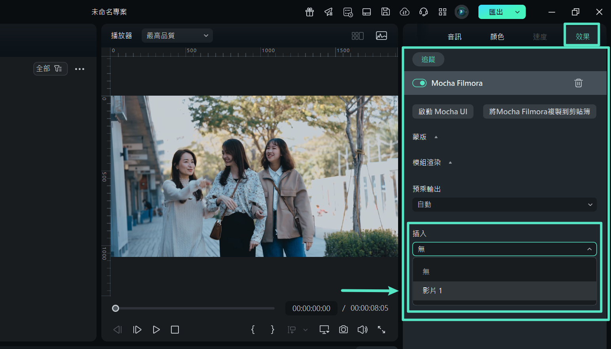Expand the 蒙版 section
The width and height of the screenshot is (611, 349).
(x=436, y=137)
